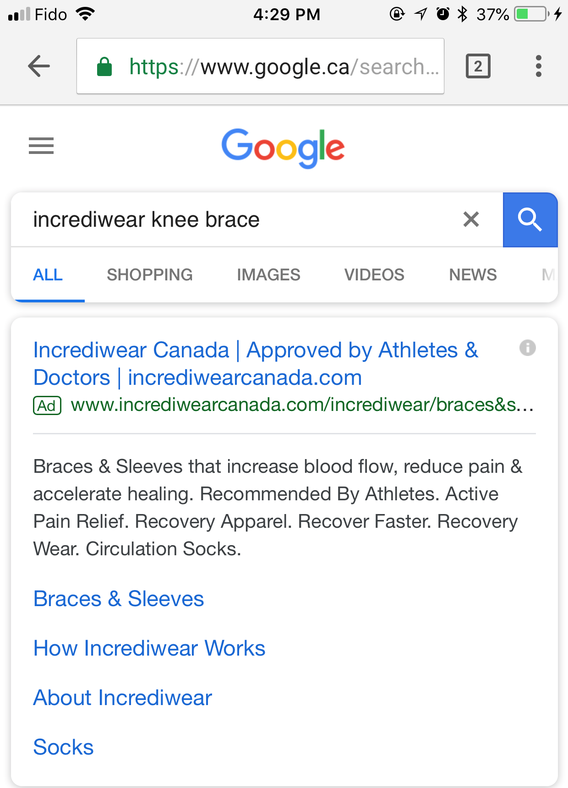
Task: Focus the address bar URL
Action: pyautogui.click(x=260, y=66)
